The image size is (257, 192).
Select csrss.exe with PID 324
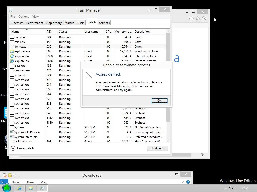tap(87, 37)
